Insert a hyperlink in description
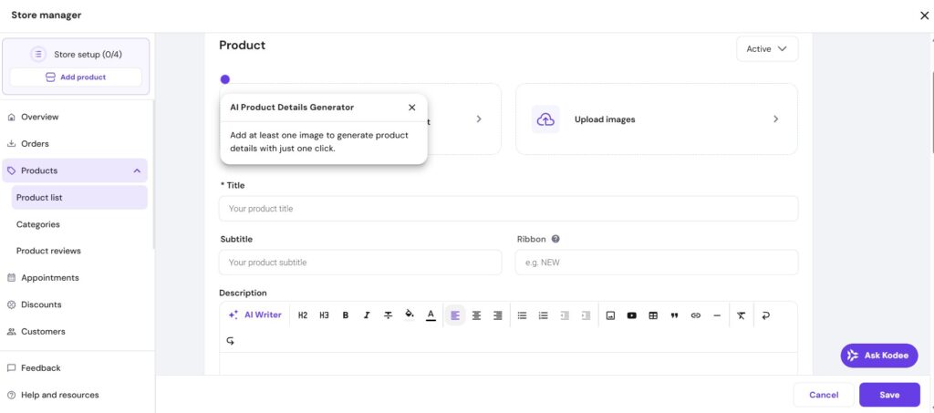 coord(696,315)
